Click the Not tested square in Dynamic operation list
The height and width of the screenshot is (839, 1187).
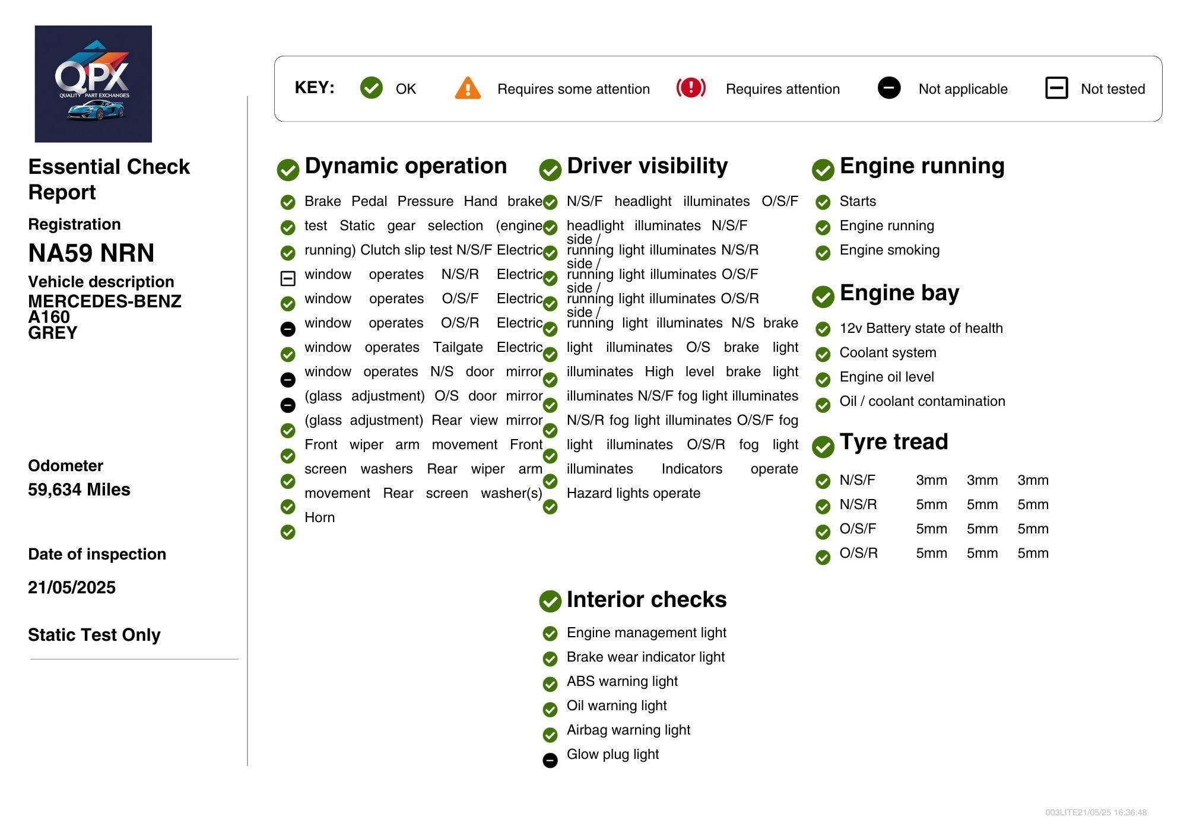click(288, 278)
